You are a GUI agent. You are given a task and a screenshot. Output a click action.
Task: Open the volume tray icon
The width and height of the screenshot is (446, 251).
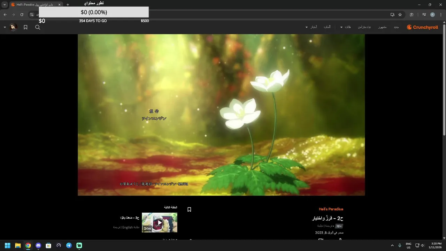422,245
